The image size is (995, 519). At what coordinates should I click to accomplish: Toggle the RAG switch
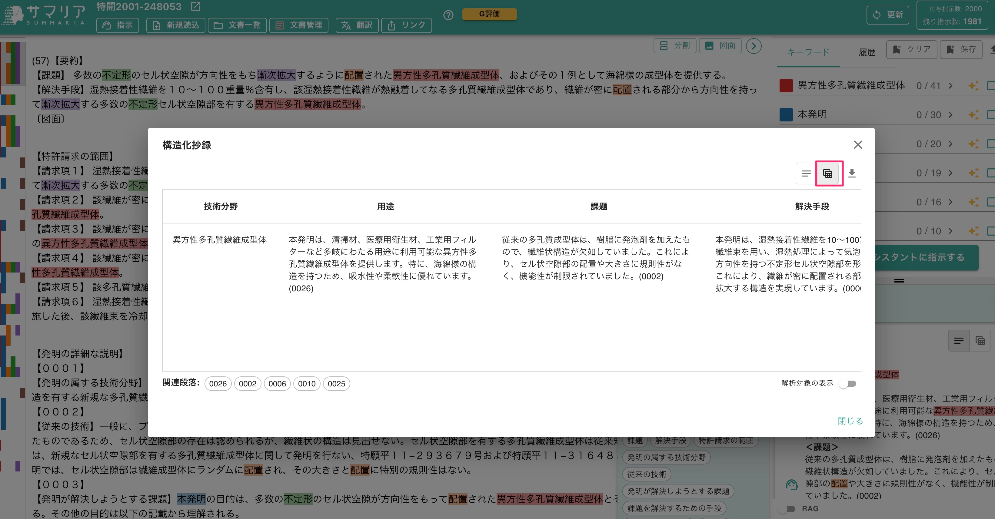(x=787, y=509)
